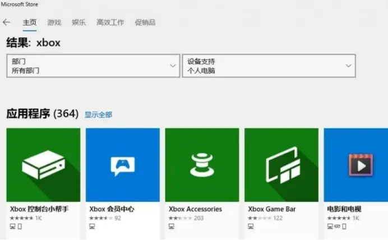This screenshot has width=388, height=240.
Task: Click the PC device icon under Xbox 控制台小帮手
Action: tap(13, 226)
